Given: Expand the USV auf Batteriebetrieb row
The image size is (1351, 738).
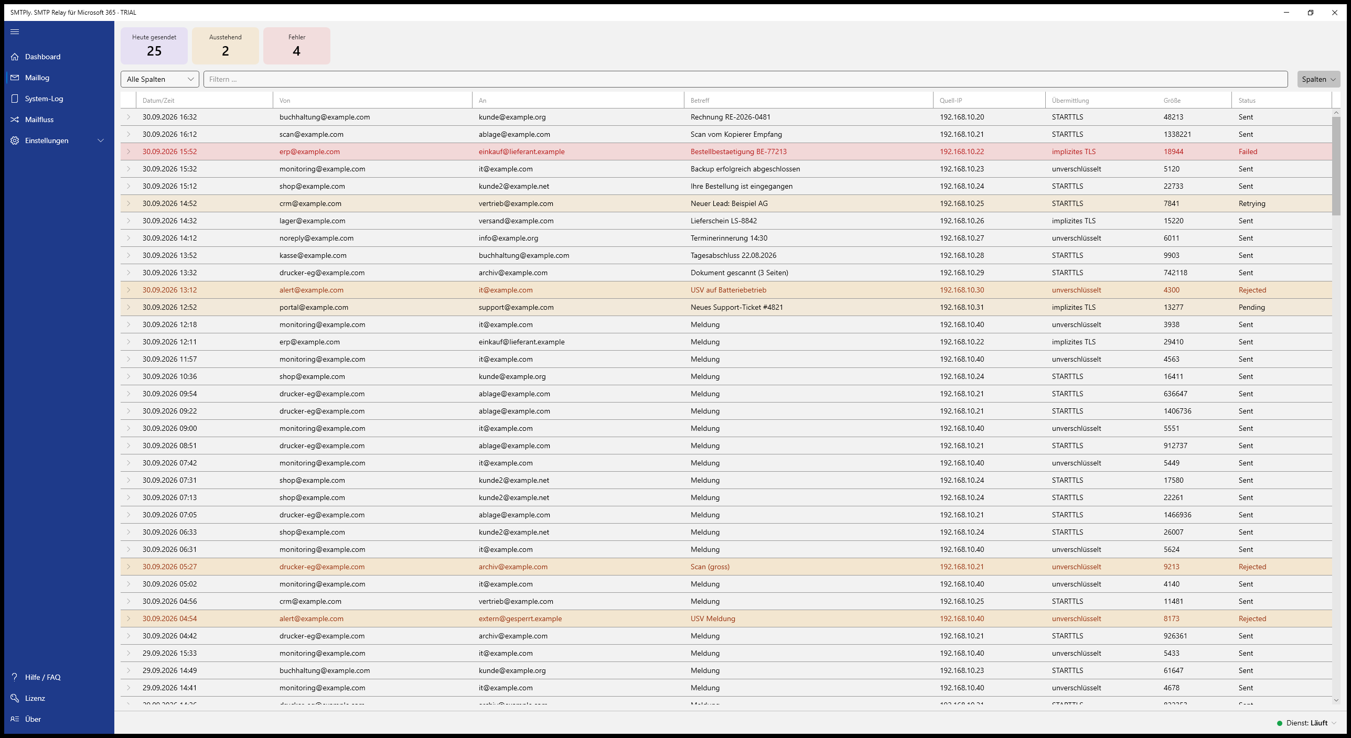Looking at the screenshot, I should tap(128, 290).
